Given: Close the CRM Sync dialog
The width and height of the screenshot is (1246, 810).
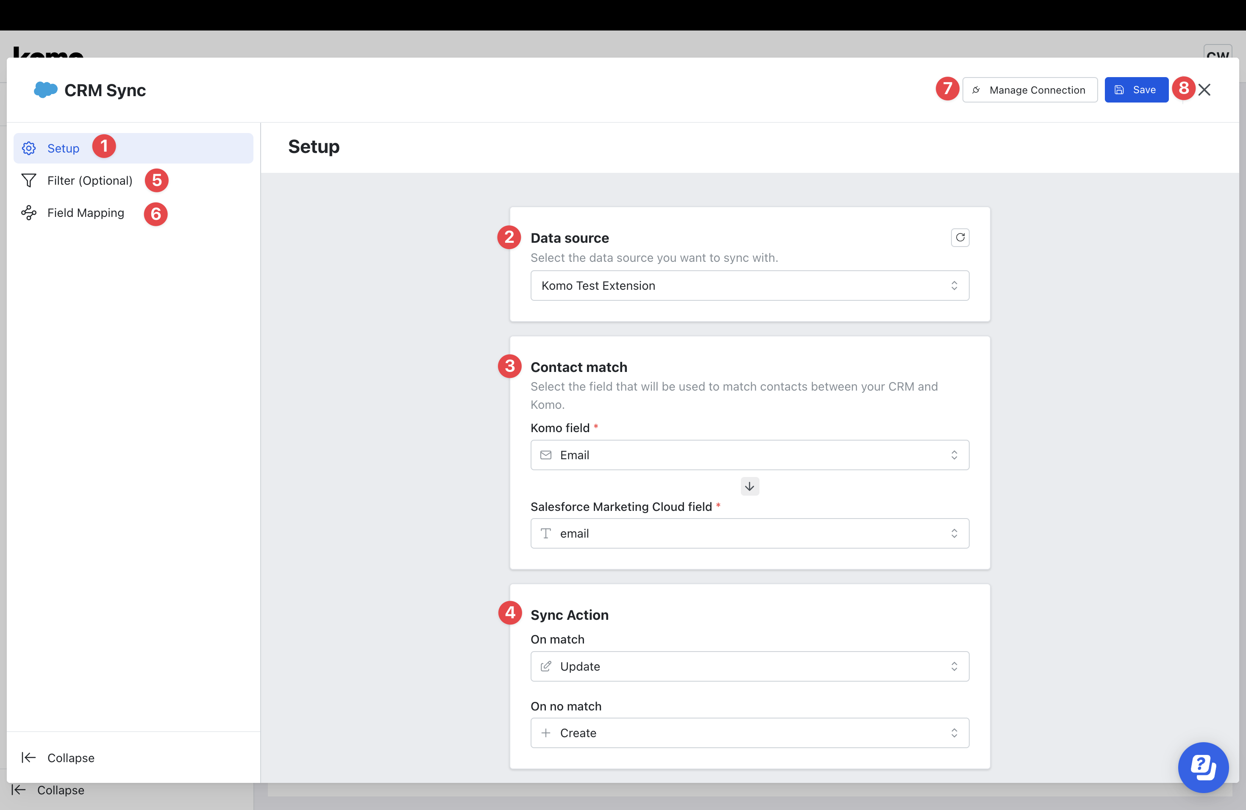Looking at the screenshot, I should (x=1204, y=90).
